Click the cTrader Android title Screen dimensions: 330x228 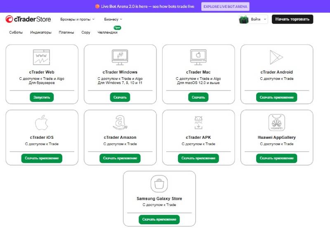coord(276,72)
